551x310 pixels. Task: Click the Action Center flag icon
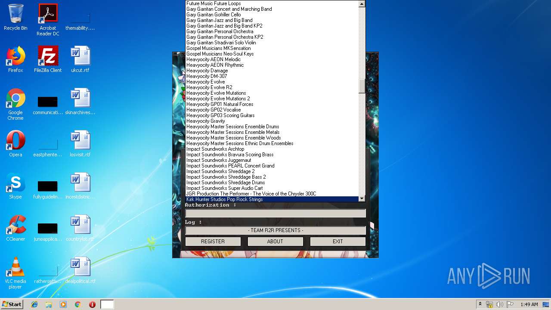pyautogui.click(x=510, y=304)
